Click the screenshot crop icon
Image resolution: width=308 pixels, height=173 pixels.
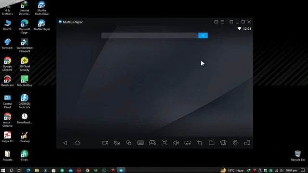[x=200, y=143]
